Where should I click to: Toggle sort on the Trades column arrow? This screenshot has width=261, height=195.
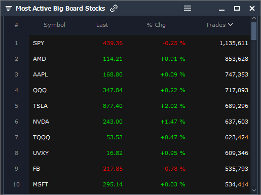(230, 25)
